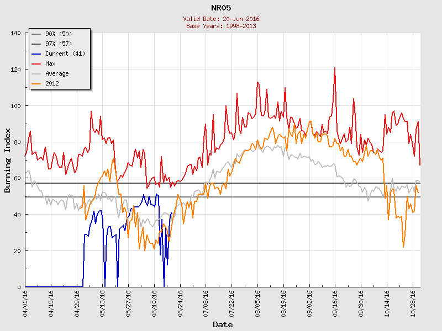Click the 04/01/16 date tick label
The image size is (442, 331).
coord(25,303)
